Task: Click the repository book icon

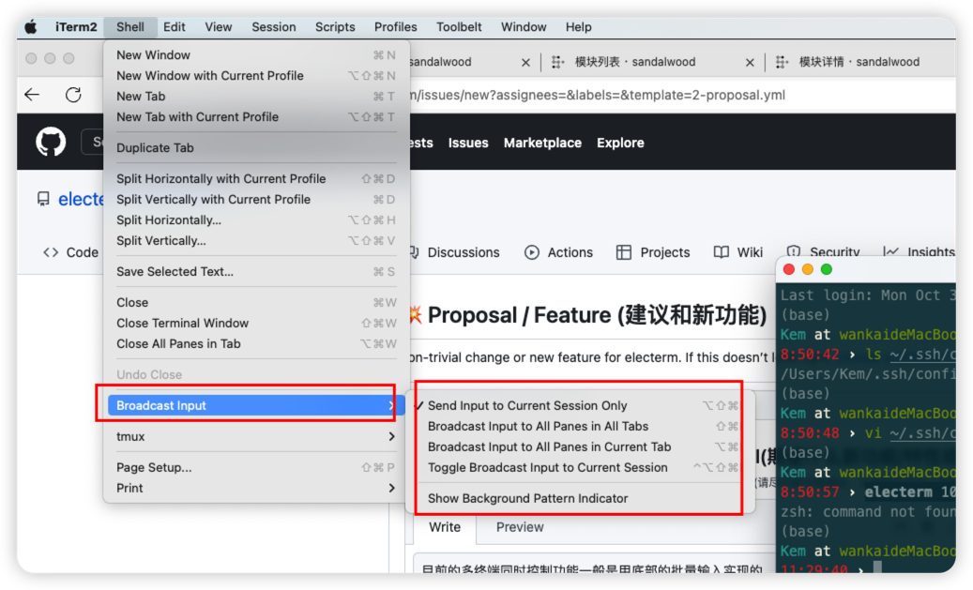Action: pos(43,199)
